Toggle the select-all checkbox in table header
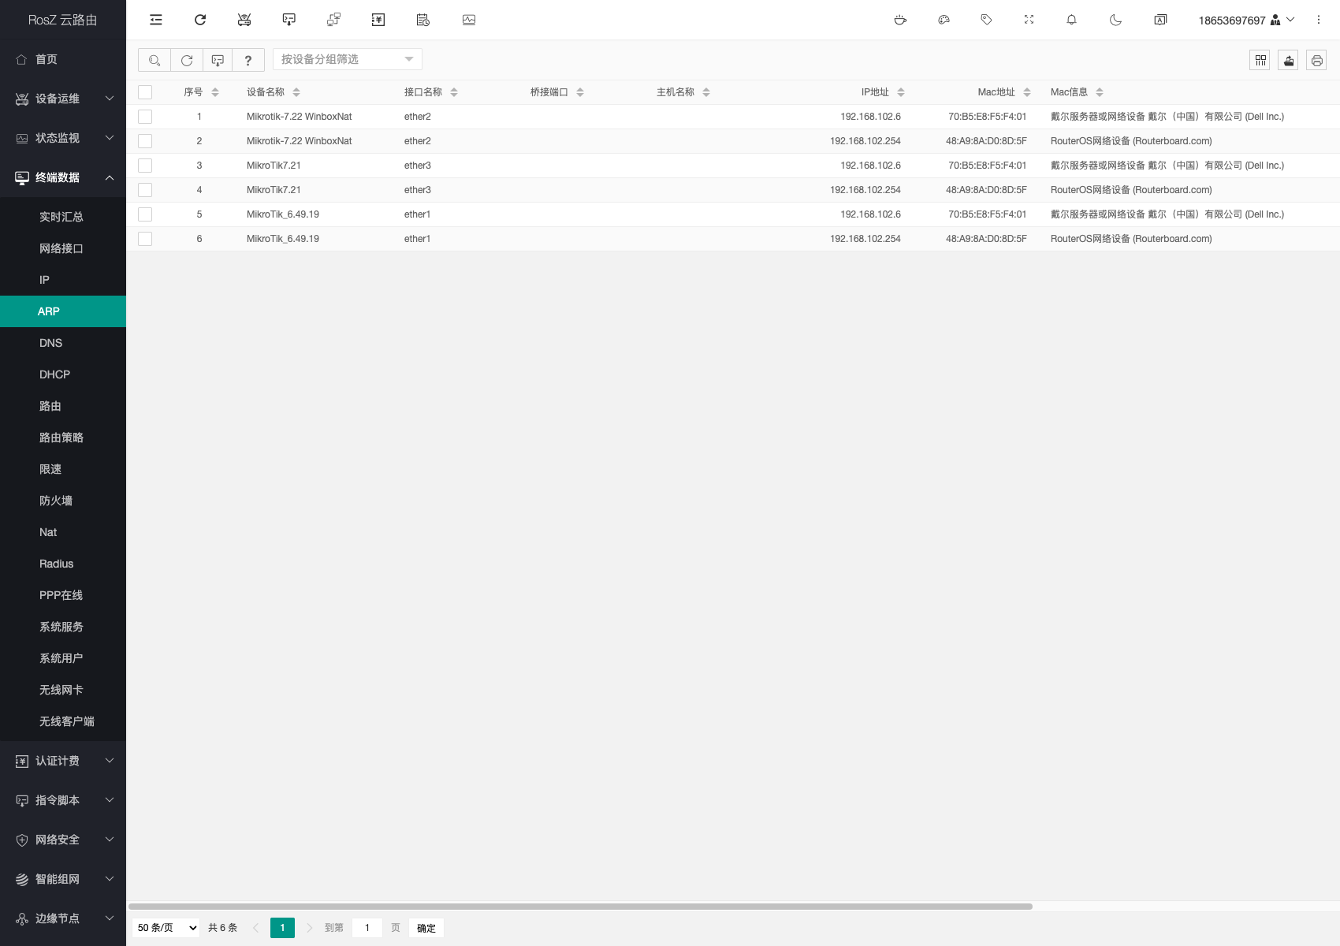The height and width of the screenshot is (946, 1340). click(145, 92)
